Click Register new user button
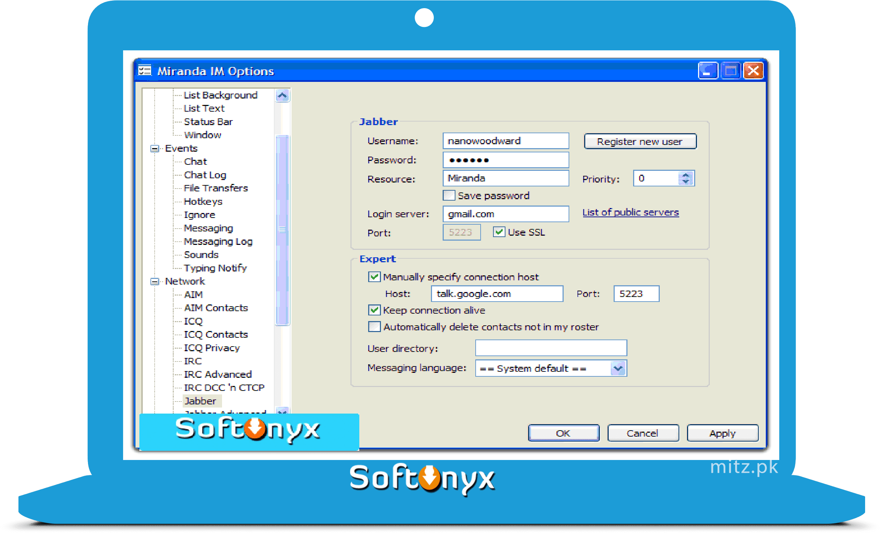 click(x=640, y=142)
